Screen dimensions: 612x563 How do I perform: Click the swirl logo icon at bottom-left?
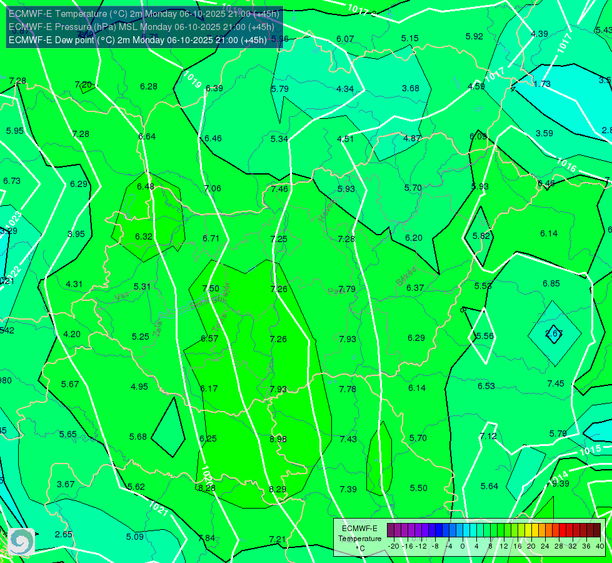coord(21,542)
